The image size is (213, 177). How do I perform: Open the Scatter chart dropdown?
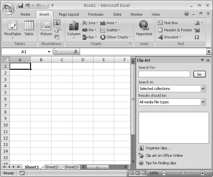(110, 30)
